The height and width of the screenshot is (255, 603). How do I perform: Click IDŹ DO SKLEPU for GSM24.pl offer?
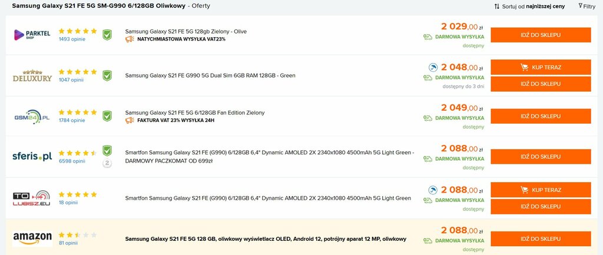[541, 116]
